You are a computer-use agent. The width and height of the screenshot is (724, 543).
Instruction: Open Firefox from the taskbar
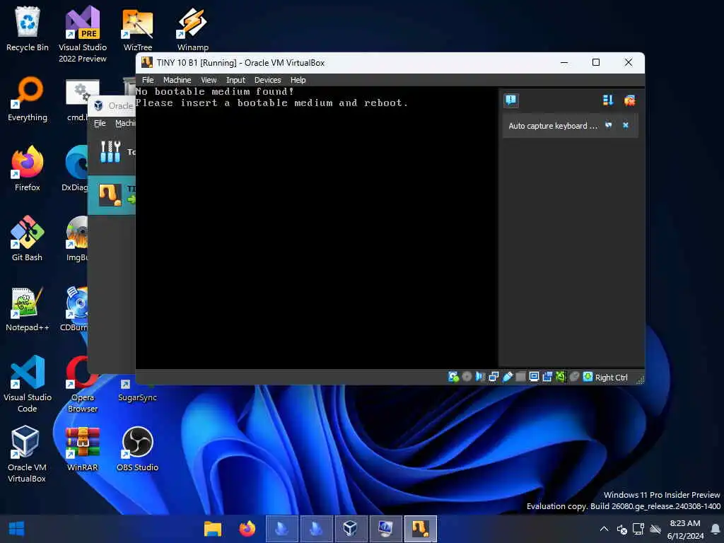247,529
